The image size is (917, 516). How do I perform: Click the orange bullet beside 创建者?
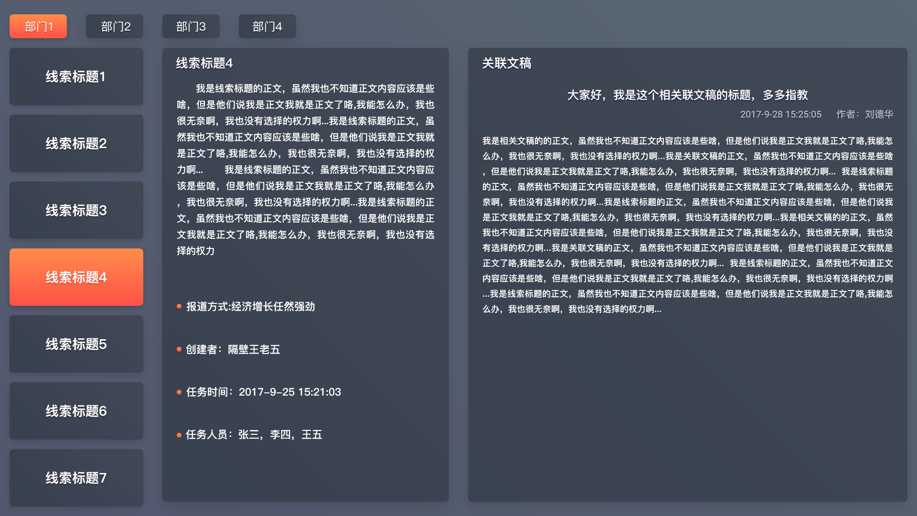tap(179, 349)
